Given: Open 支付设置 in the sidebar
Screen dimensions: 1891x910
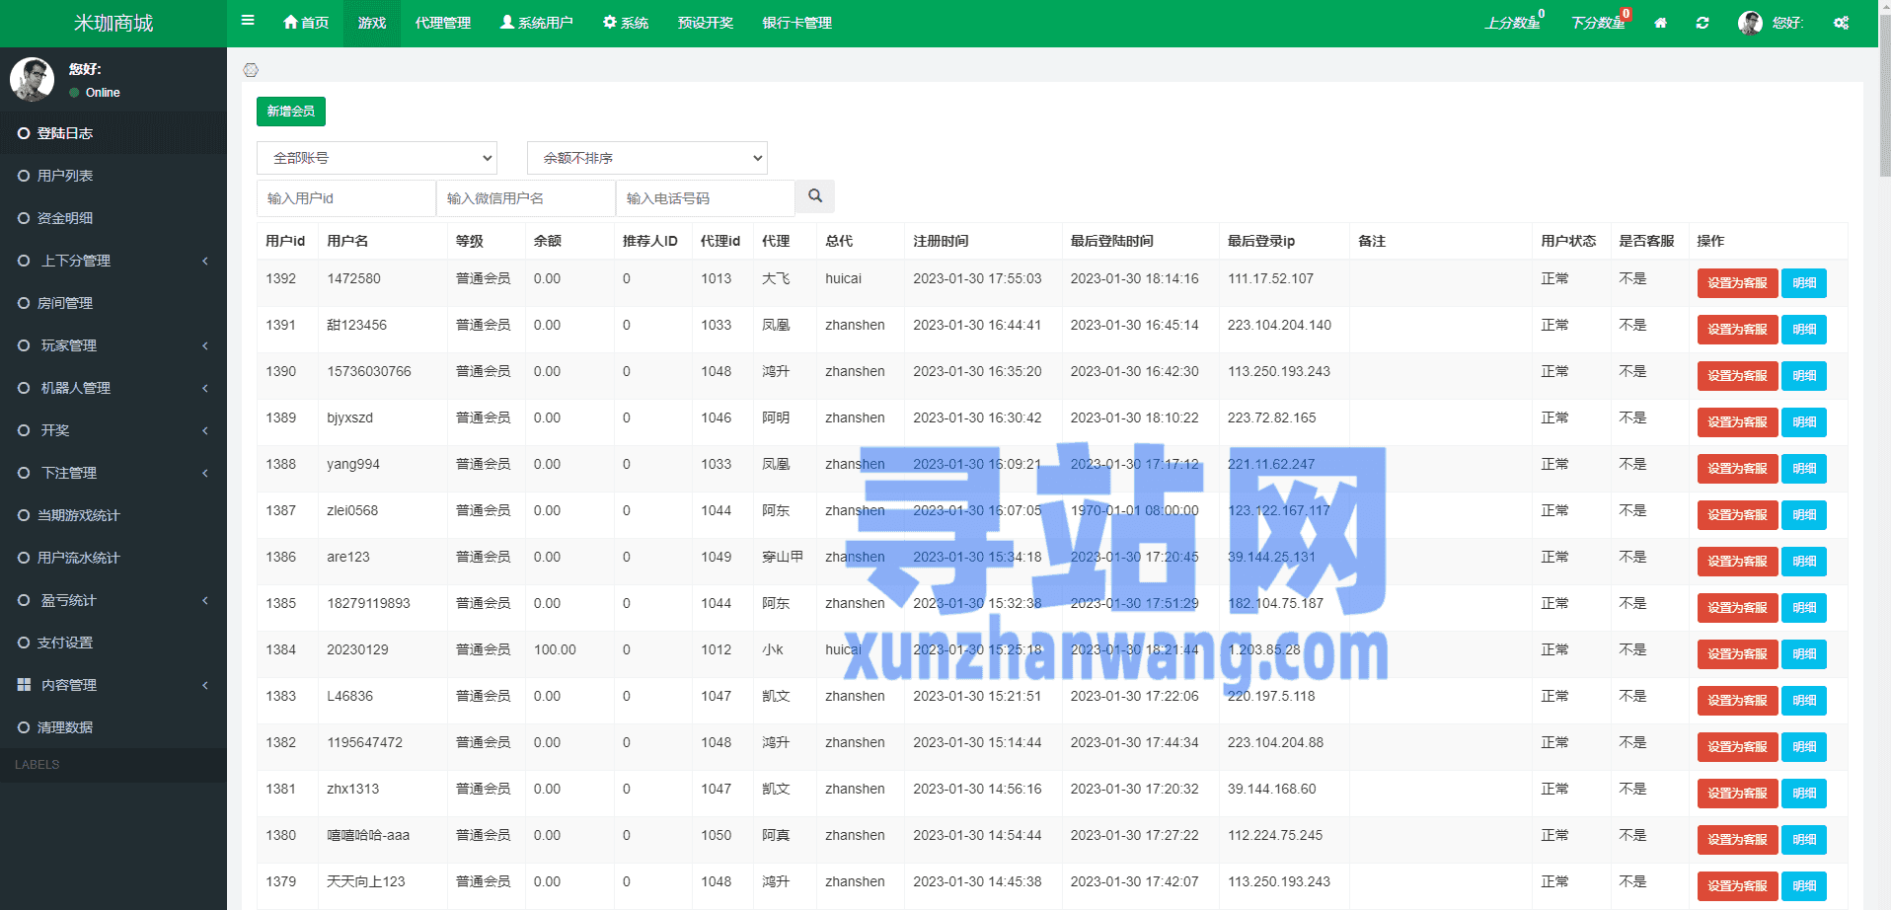Looking at the screenshot, I should click(x=113, y=643).
